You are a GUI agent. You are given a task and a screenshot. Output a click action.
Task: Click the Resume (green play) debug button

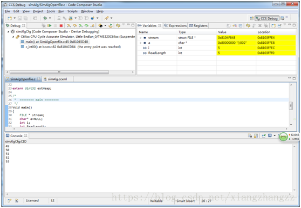pos(50,25)
